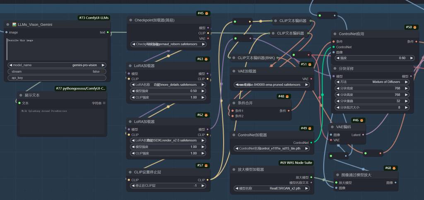Click the collapse dot on the VAE编码 node
Viewport: 424px width, 200px height.
332,127
